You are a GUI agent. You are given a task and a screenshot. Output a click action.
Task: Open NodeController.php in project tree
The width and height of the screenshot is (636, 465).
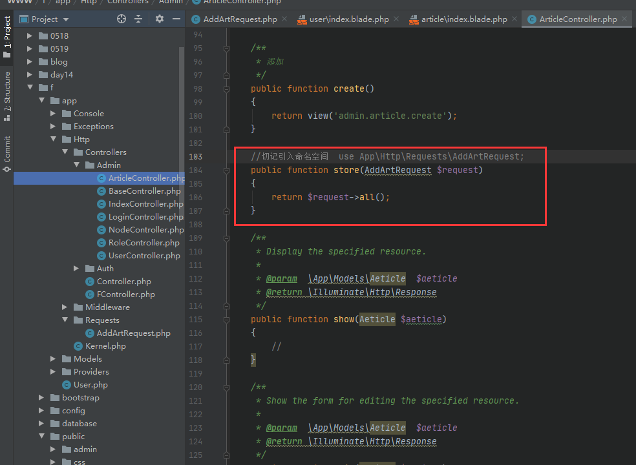pos(141,230)
